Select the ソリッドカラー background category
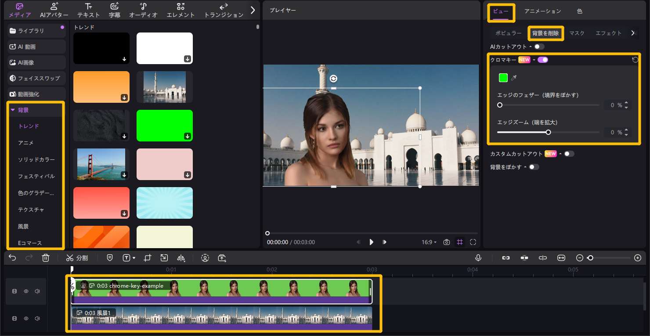This screenshot has height=336, width=650. [36, 159]
